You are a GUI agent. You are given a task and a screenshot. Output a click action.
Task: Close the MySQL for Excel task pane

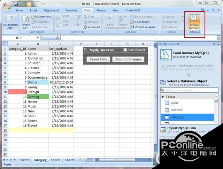pos(218,44)
